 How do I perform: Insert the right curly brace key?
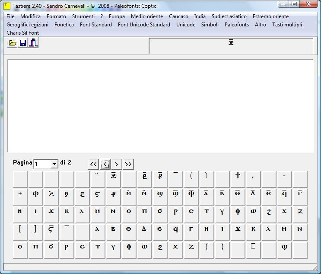click(222, 250)
